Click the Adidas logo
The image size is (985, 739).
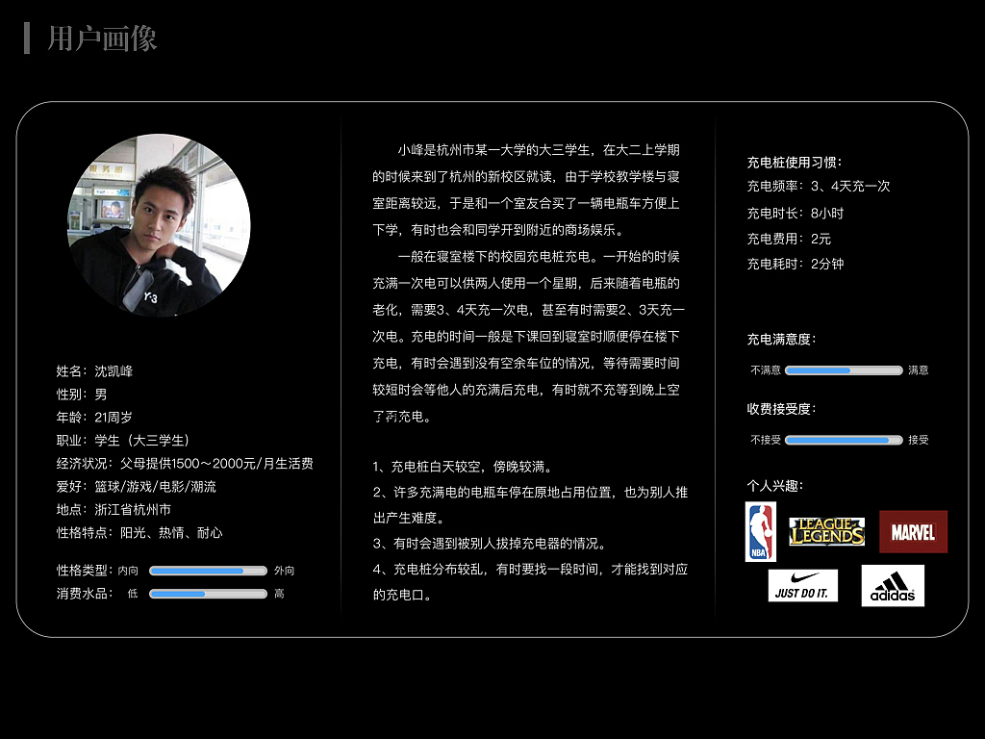893,586
